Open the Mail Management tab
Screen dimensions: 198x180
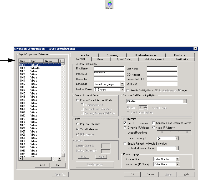pos(154,60)
